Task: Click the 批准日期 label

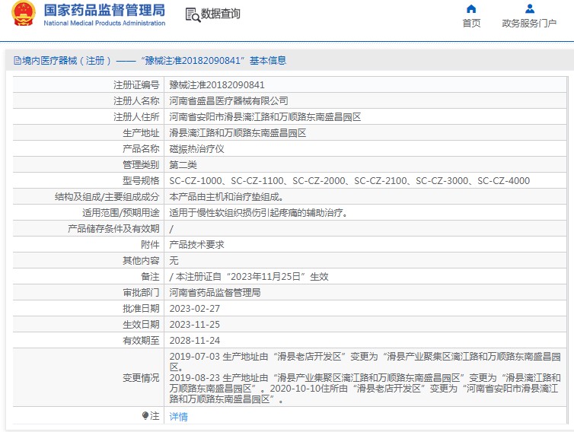Action: coord(141,309)
